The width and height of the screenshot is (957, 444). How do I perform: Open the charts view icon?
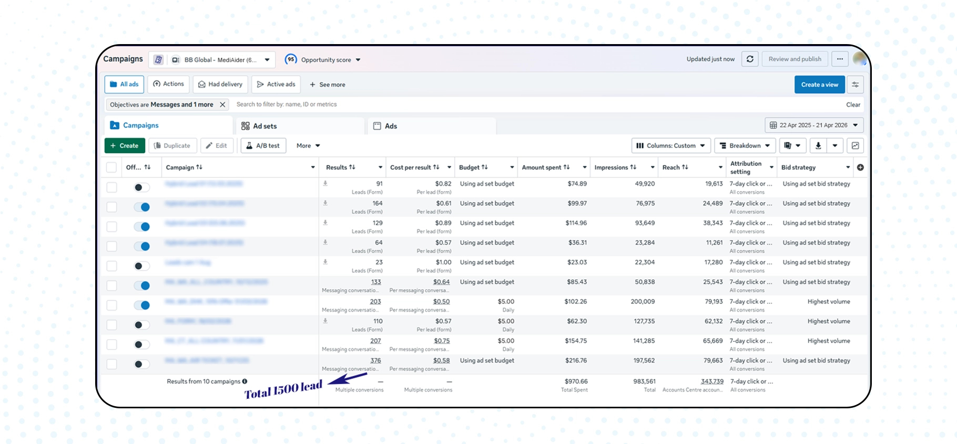[856, 146]
